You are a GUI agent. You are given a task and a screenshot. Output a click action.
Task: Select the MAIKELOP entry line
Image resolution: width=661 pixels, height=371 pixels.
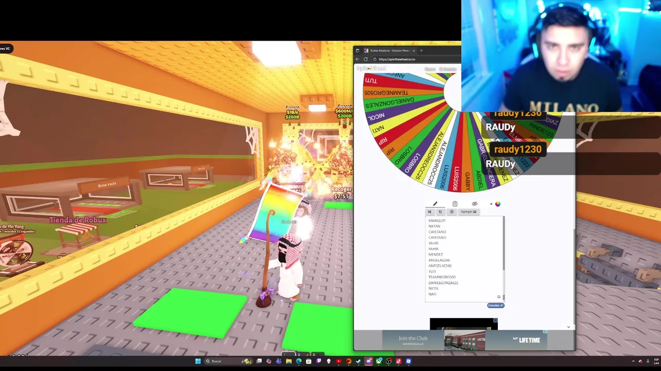pos(437,221)
